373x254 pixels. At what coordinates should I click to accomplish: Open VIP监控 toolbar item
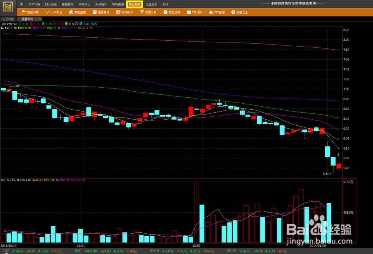coord(217,12)
